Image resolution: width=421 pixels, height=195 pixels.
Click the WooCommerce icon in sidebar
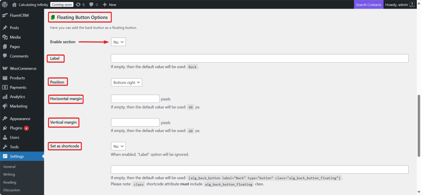pyautogui.click(x=5, y=69)
